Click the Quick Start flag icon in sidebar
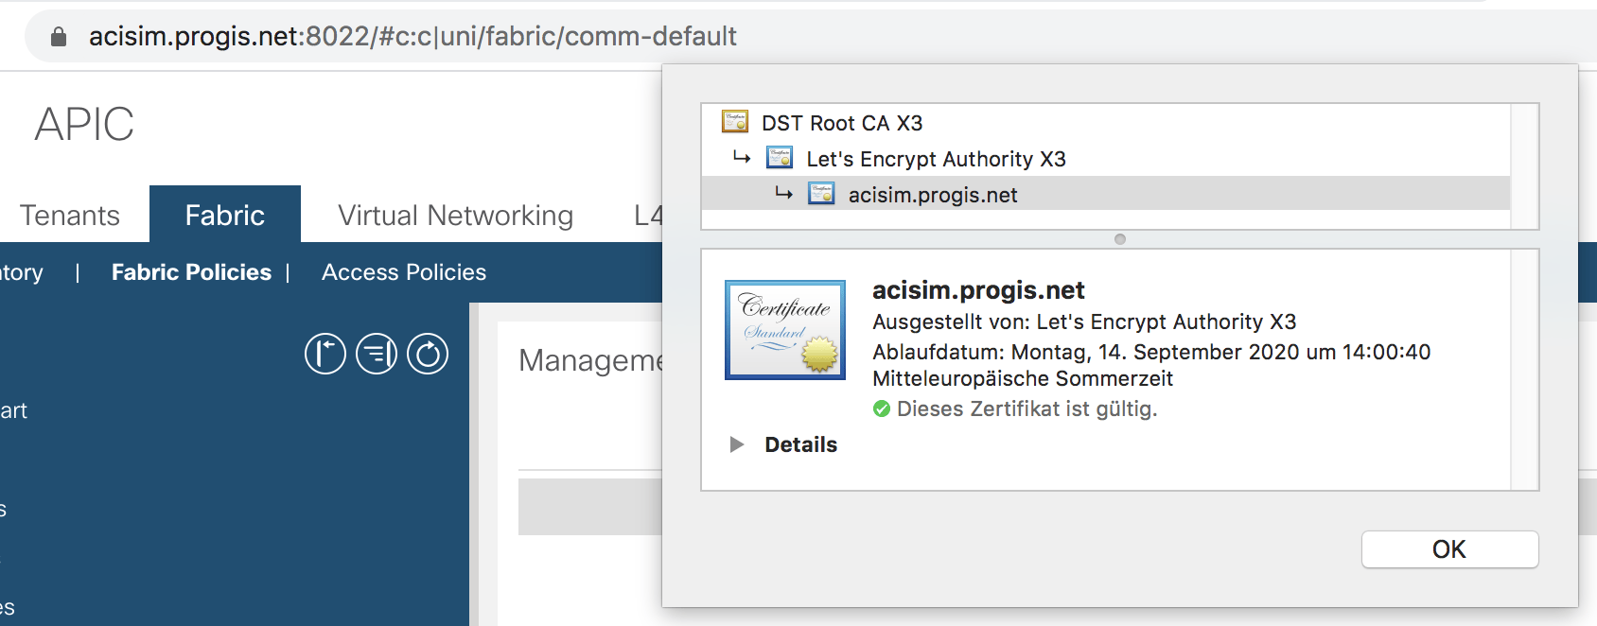The width and height of the screenshot is (1597, 626). click(x=325, y=354)
